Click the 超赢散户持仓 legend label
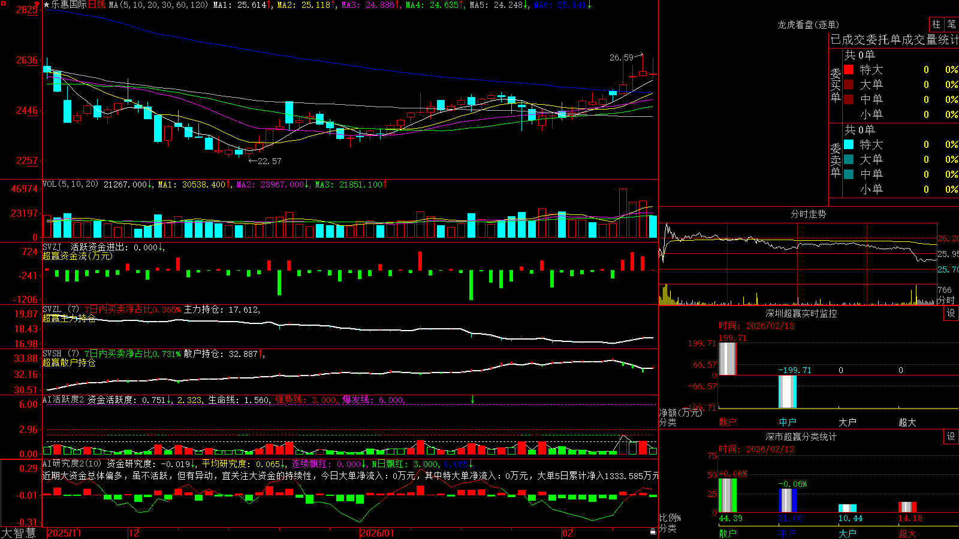 pos(69,362)
